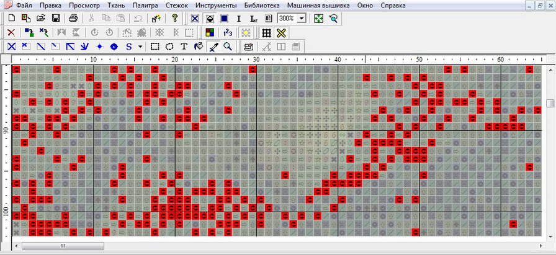The image size is (556, 255).
Task: Toggle the grid lines display
Action: [x=266, y=33]
